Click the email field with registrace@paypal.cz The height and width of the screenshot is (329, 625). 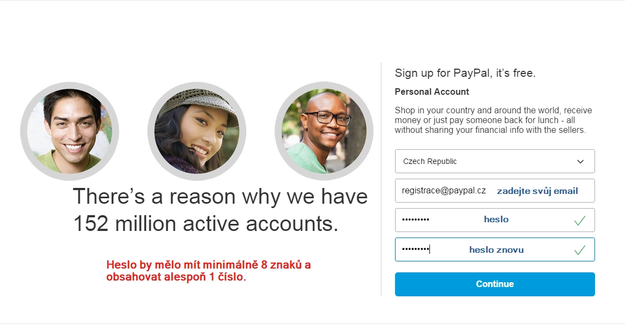495,191
